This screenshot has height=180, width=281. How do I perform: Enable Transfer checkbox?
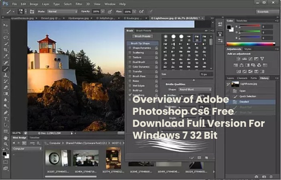point(130,72)
